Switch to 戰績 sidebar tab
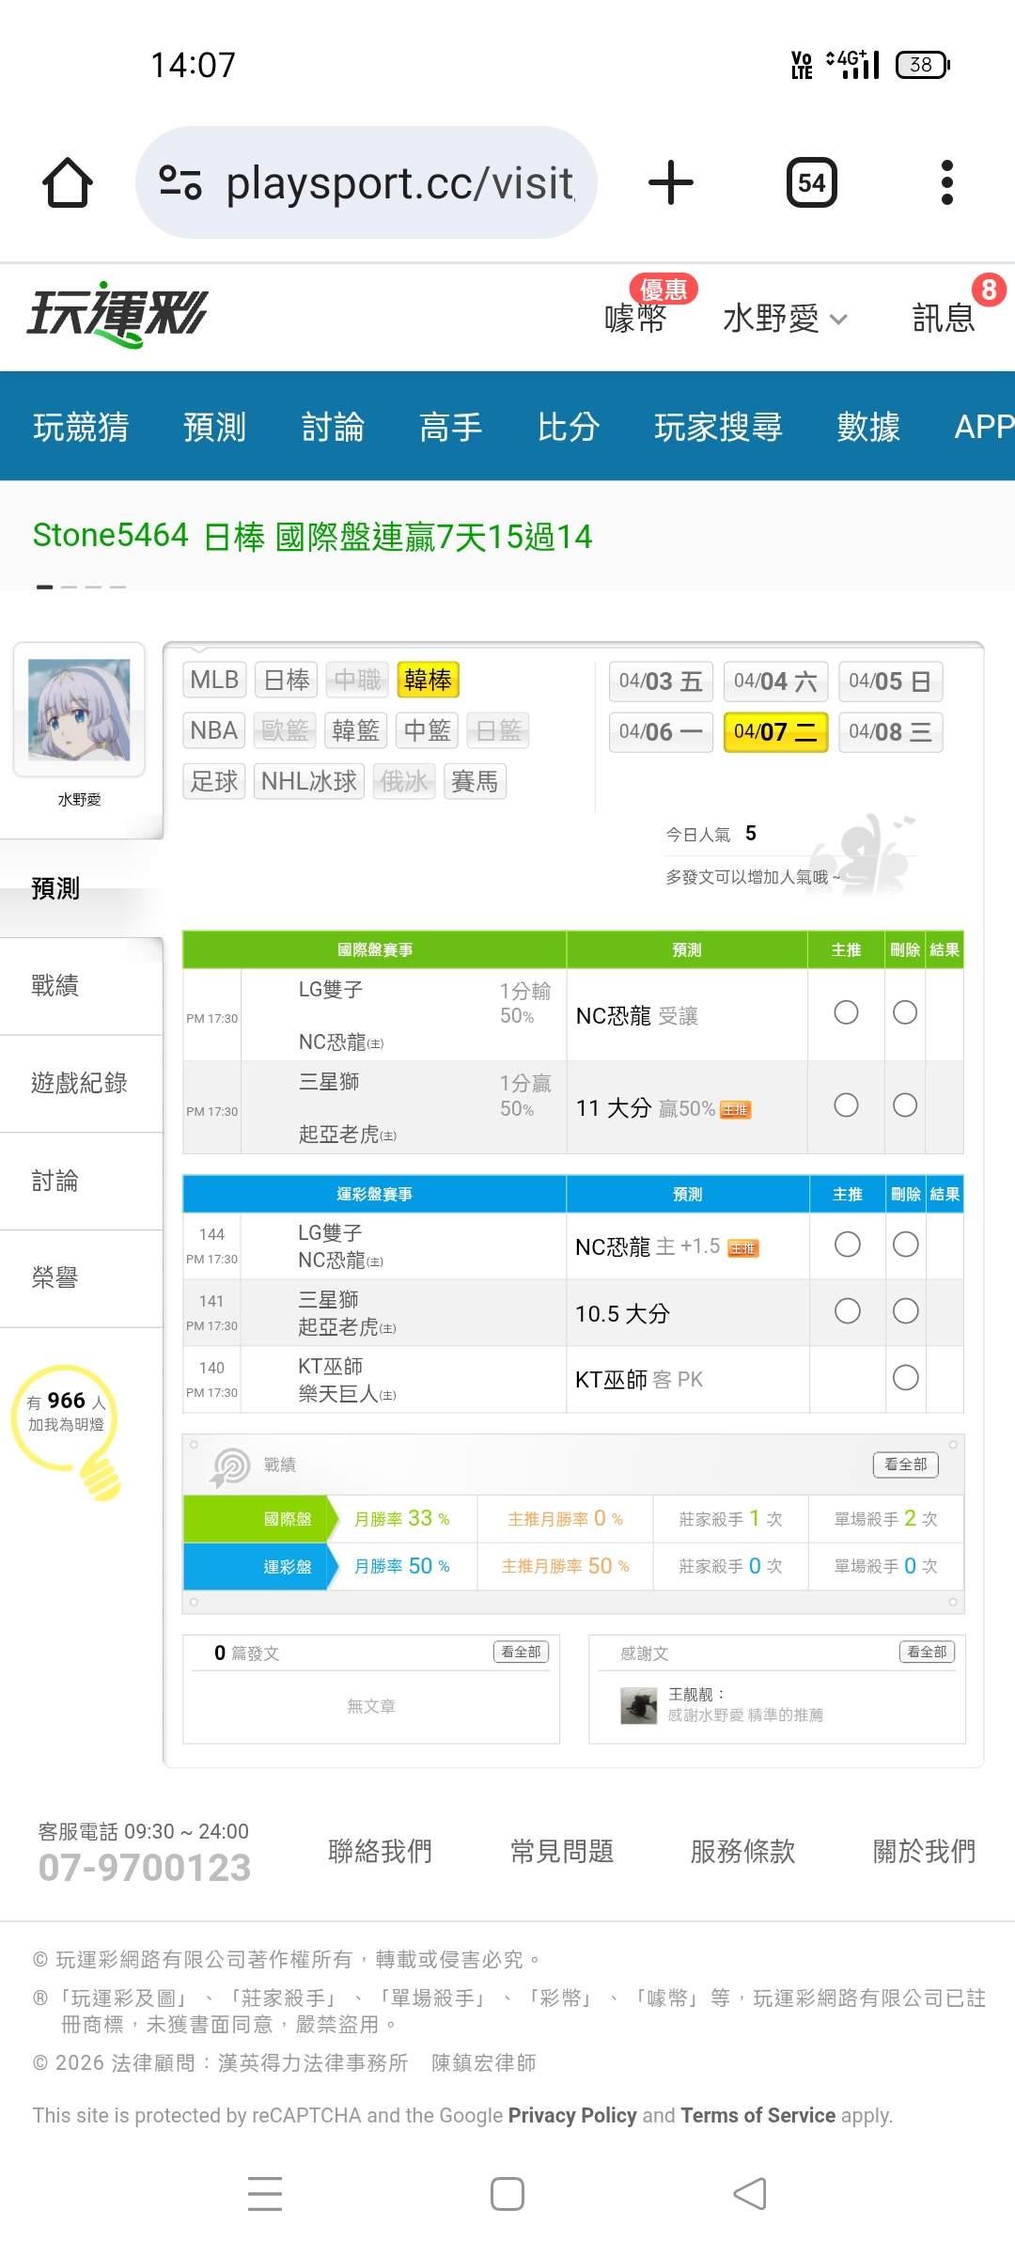 click(x=81, y=985)
